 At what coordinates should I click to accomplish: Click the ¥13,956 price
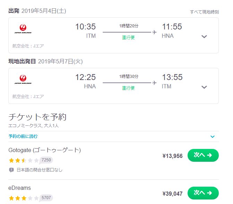(173, 156)
